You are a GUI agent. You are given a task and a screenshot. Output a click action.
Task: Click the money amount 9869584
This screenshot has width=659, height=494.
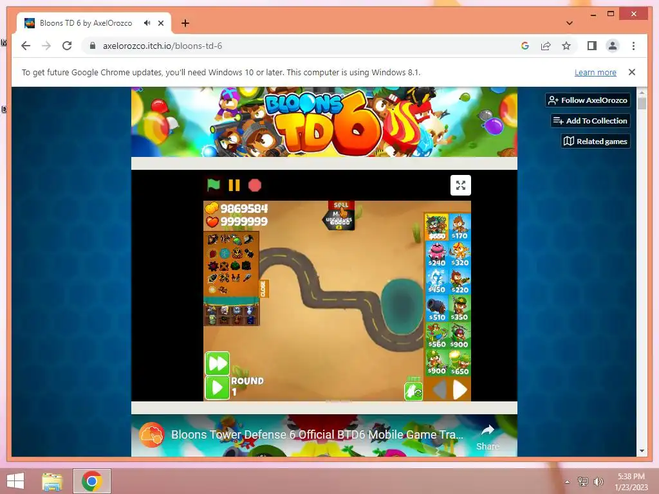point(244,208)
